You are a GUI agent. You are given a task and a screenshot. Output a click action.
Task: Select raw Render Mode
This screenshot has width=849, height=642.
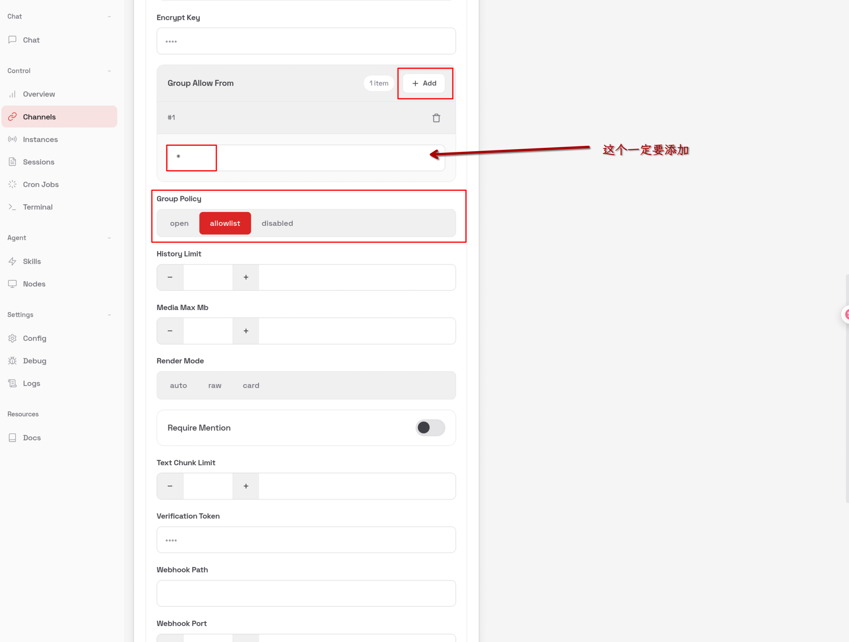pyautogui.click(x=215, y=385)
